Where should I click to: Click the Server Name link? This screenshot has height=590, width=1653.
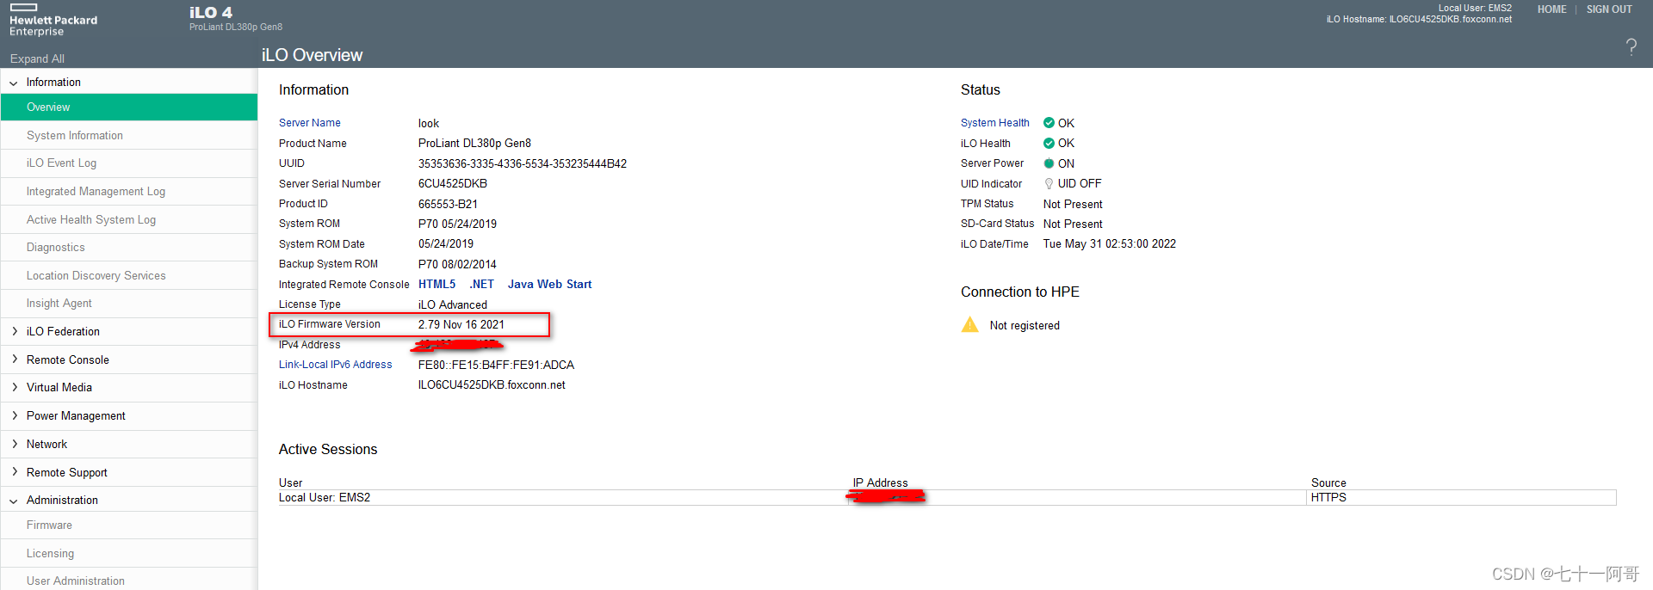pyautogui.click(x=309, y=123)
